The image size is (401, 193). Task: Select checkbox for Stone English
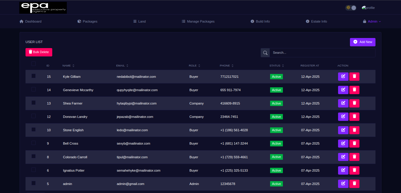[34, 129]
